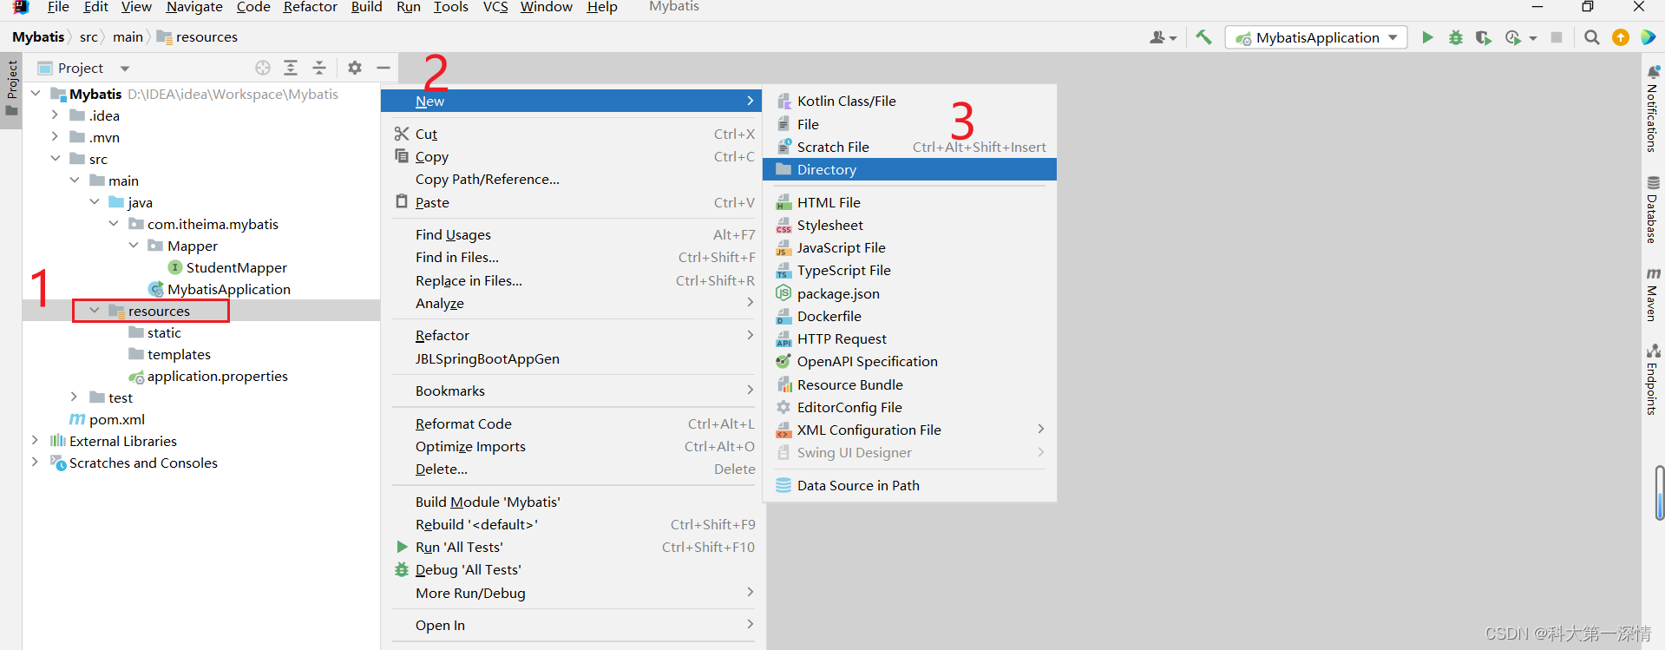Open the Build menu
1665x650 pixels.
(x=366, y=7)
